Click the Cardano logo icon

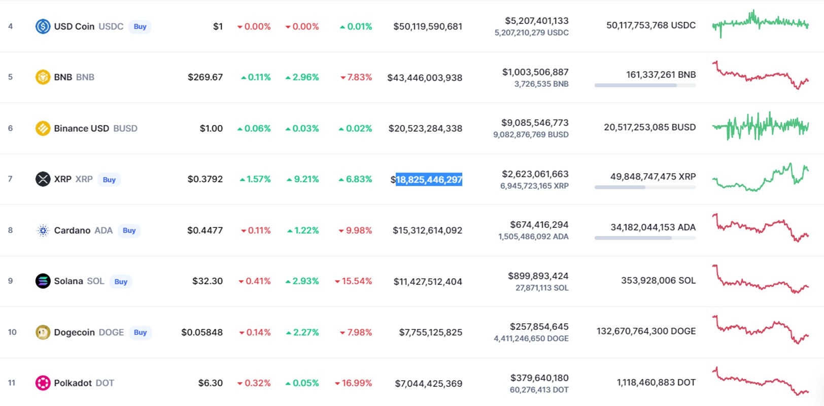pyautogui.click(x=43, y=230)
